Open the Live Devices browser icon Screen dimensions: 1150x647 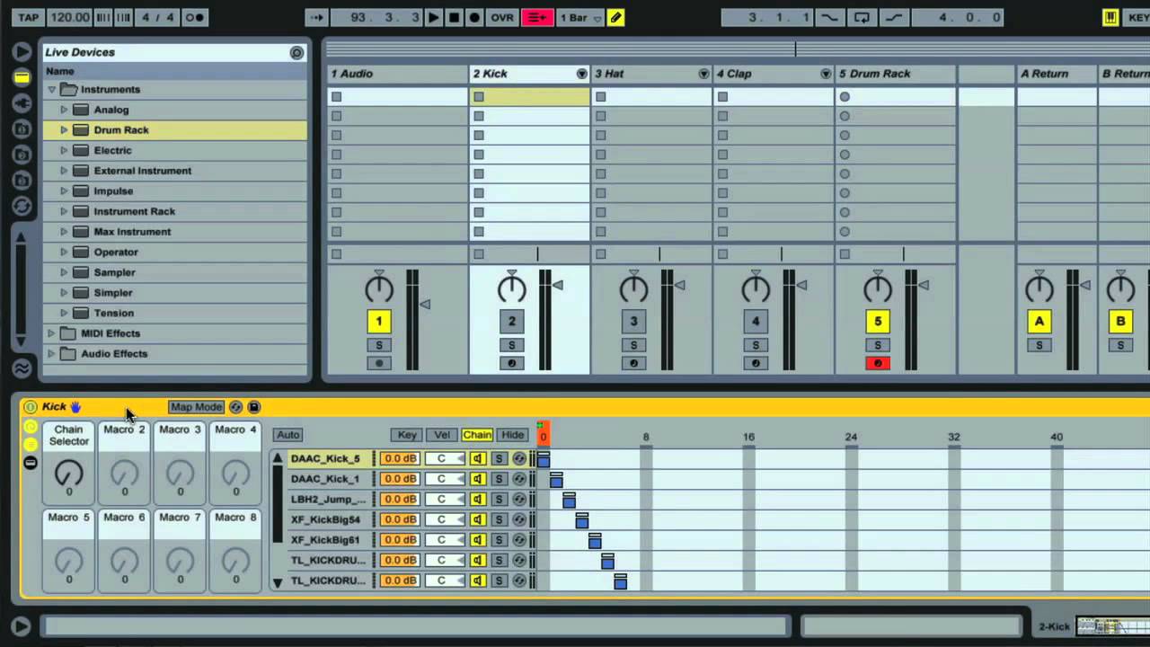[22, 78]
